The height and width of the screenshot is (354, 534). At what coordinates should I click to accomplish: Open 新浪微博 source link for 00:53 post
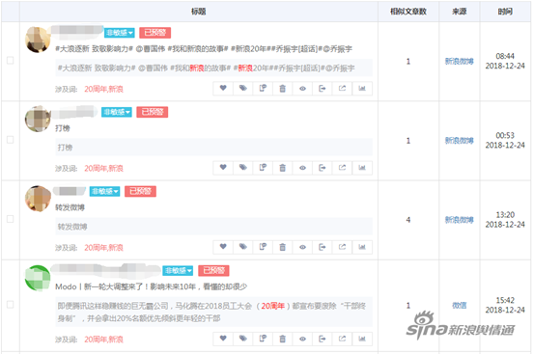click(x=459, y=141)
